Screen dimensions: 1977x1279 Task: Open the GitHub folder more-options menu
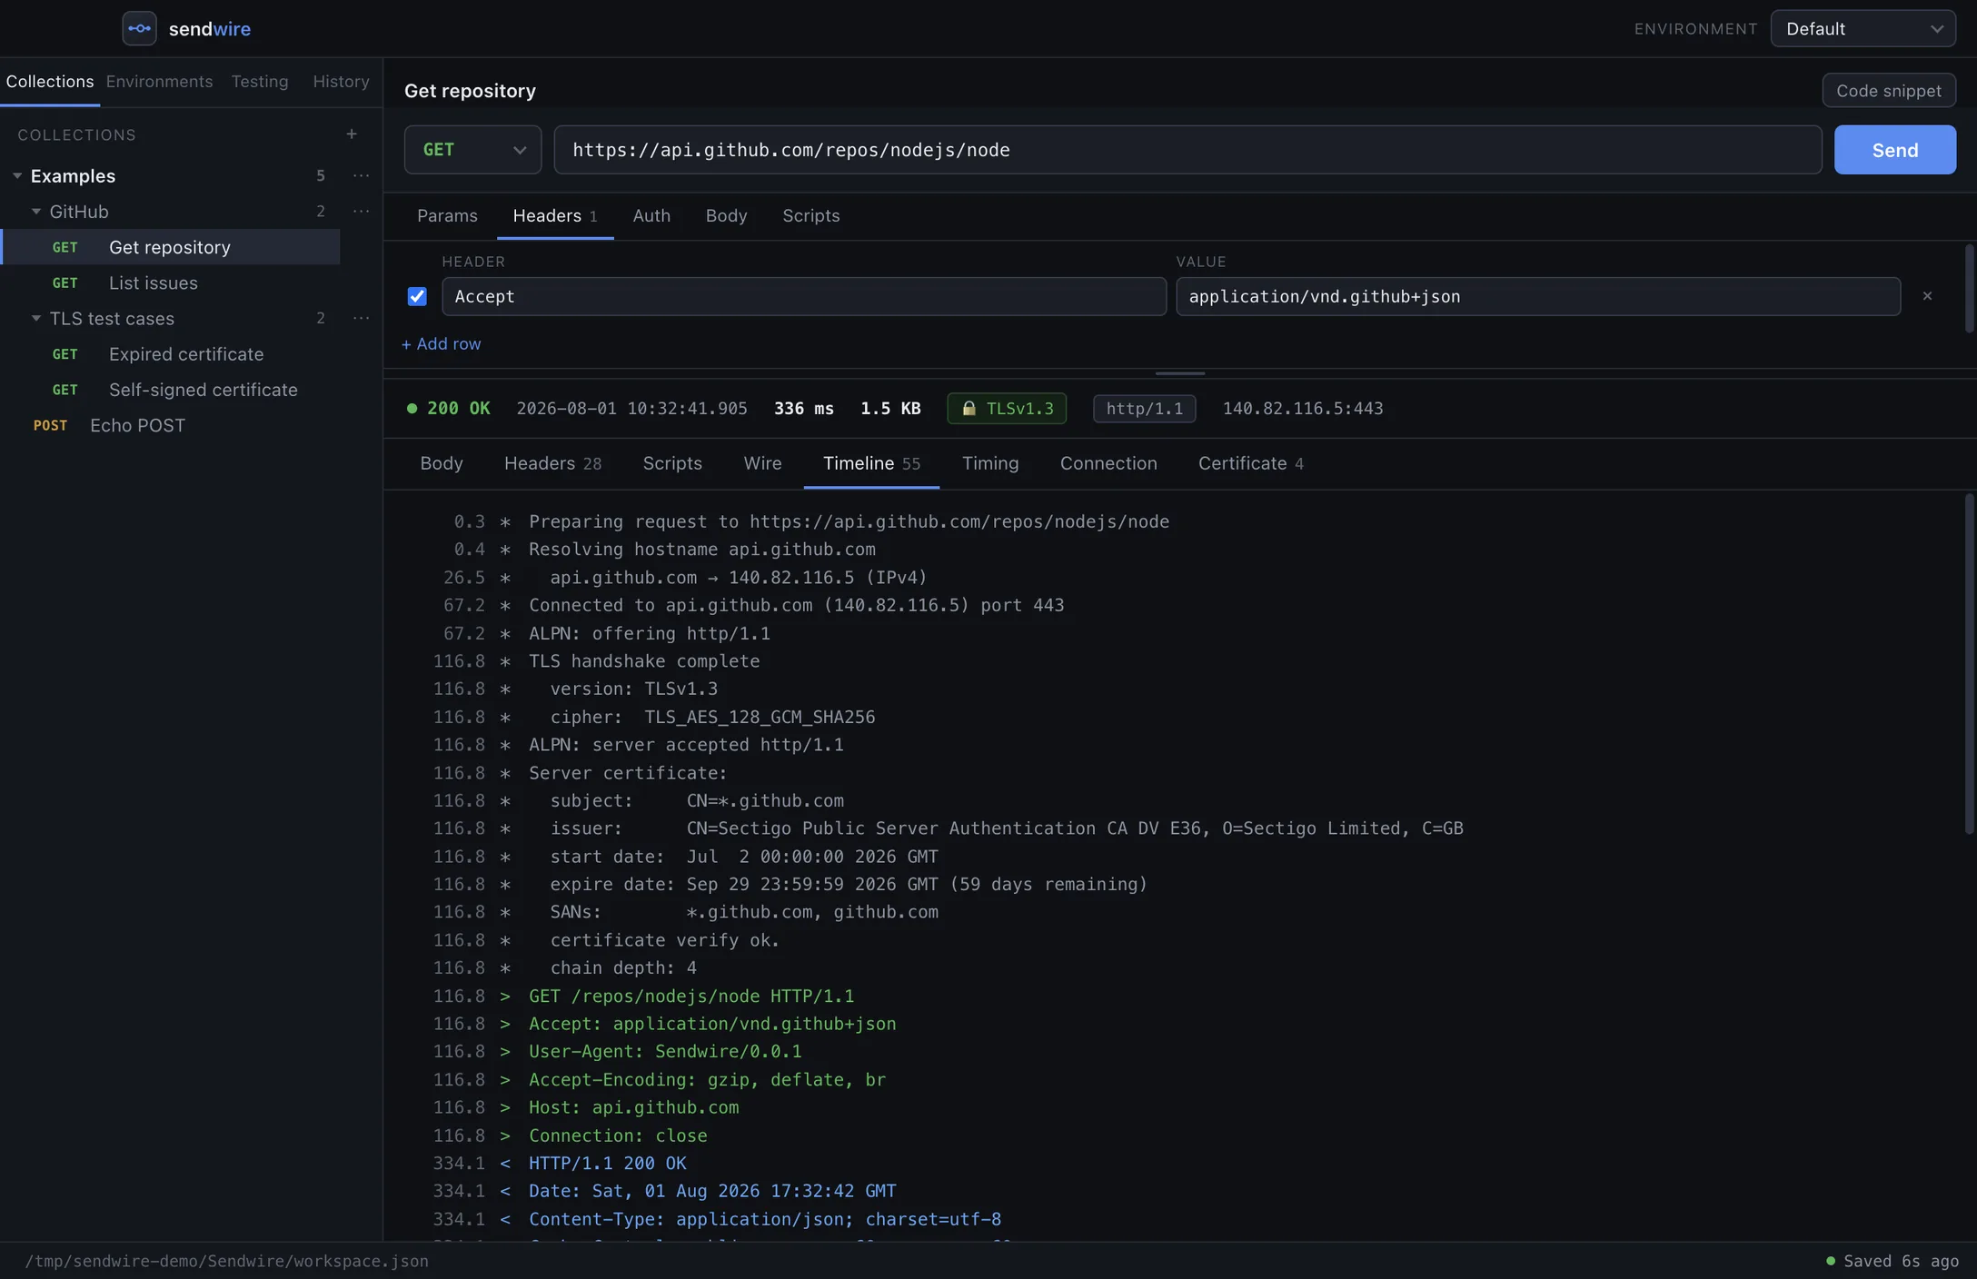point(361,211)
